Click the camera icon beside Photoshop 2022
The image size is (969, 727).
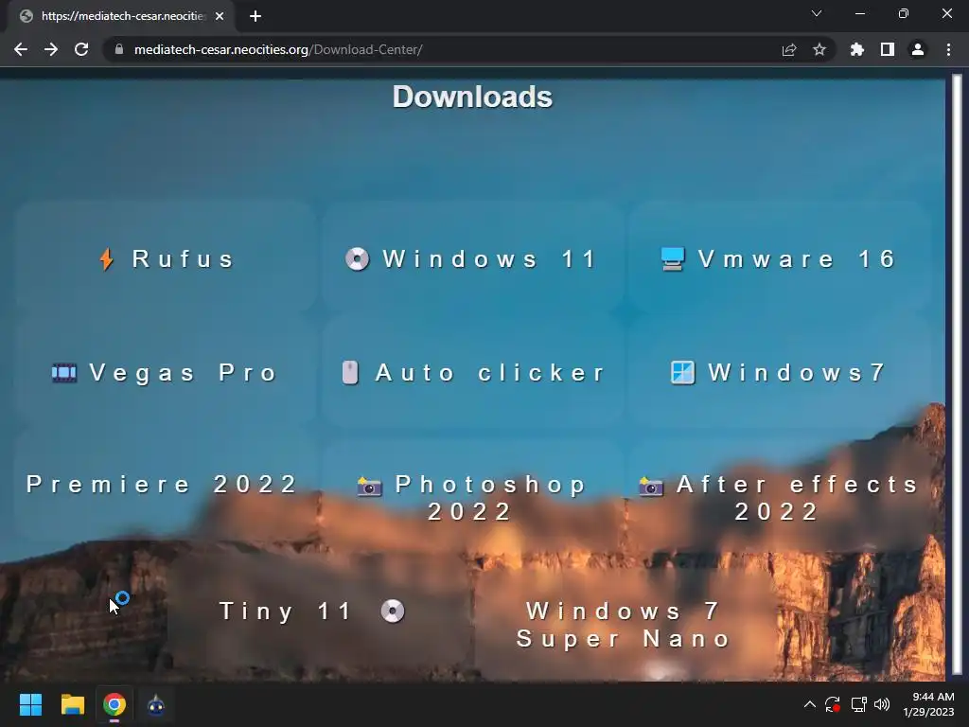point(370,487)
